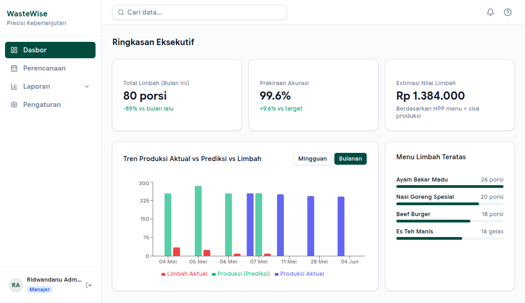
Task: Log out using the exit icon
Action: point(89,285)
